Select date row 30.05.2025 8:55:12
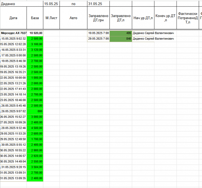This screenshot has width=202, height=188. point(13,145)
